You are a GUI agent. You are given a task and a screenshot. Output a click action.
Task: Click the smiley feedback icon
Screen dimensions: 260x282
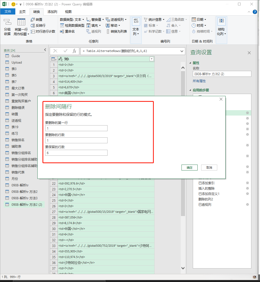(x=13, y=4)
